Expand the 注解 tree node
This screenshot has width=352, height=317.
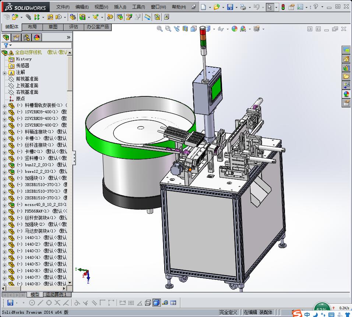4,73
